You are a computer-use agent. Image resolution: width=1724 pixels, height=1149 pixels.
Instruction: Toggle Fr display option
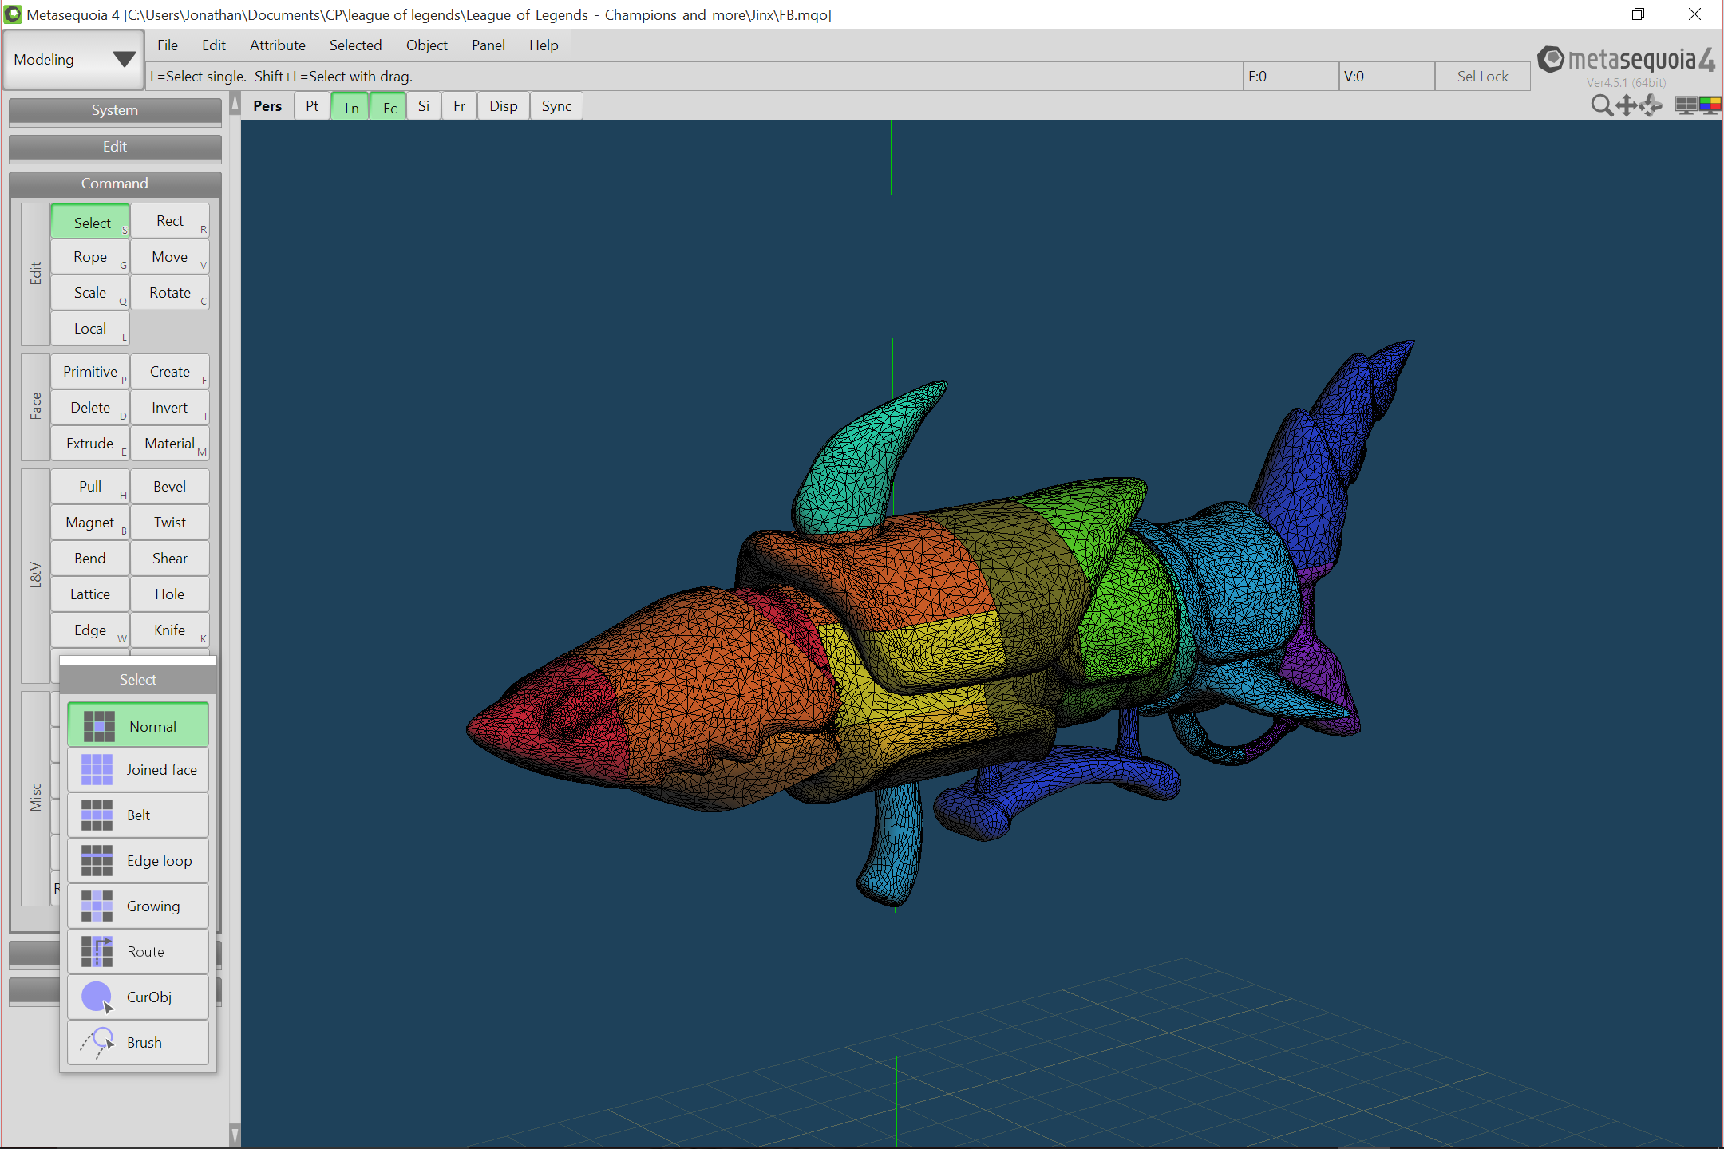point(460,106)
